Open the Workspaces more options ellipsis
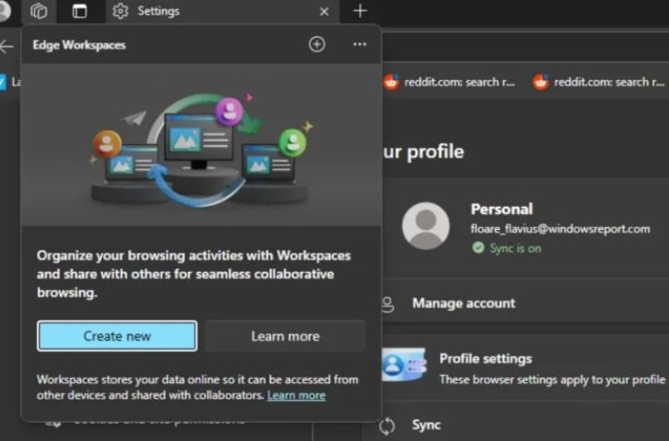The height and width of the screenshot is (441, 669). (359, 44)
